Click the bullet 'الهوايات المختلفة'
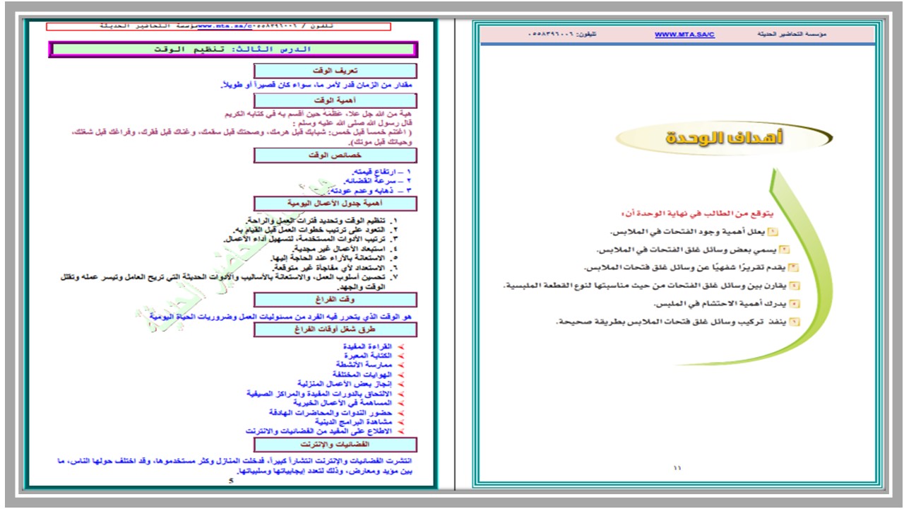Viewport: 904px width, 509px height. [364, 373]
